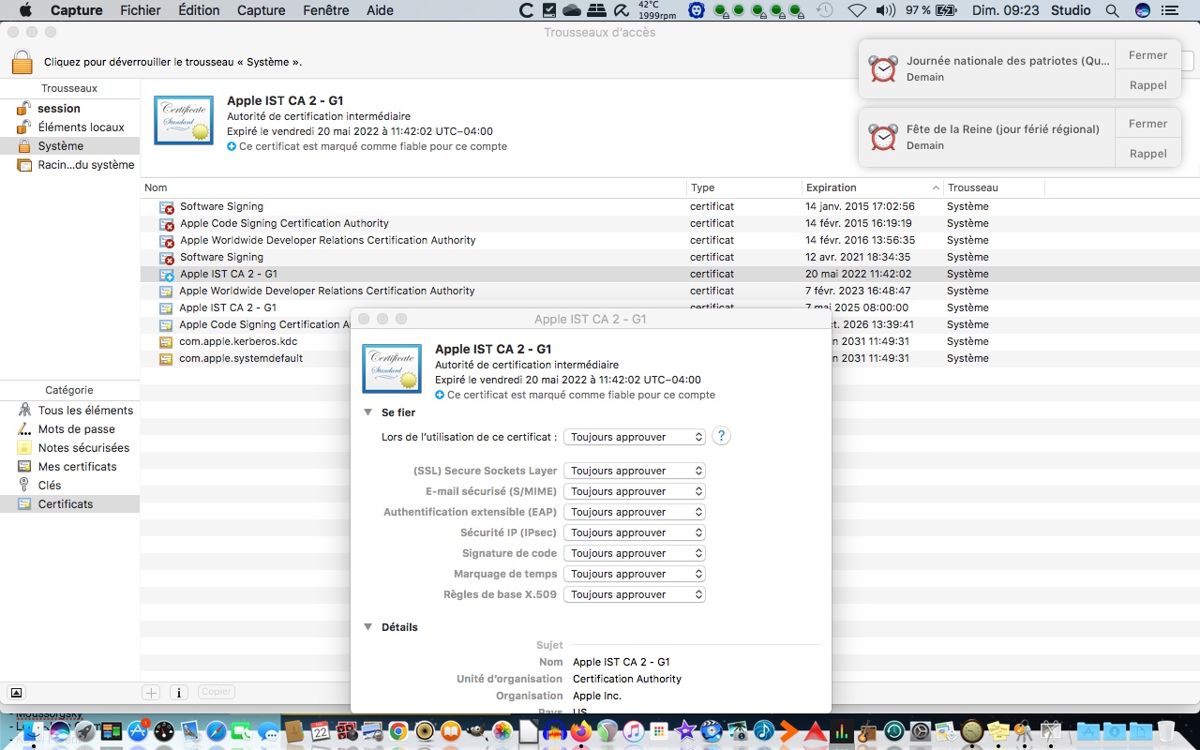1200x750 pixels.
Task: Open Google Chrome from the Dock
Action: (x=398, y=731)
